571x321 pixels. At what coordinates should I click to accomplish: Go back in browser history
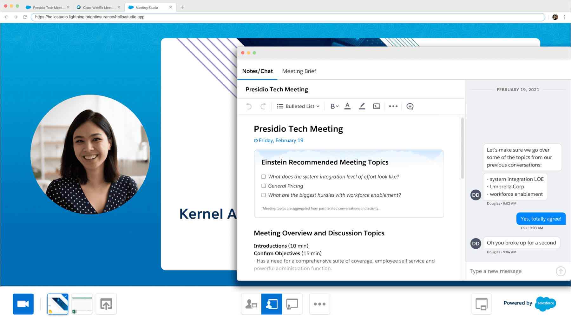7,17
